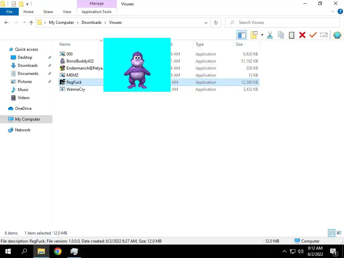Click the RegFuck file icon
This screenshot has height=258, width=344.
click(x=62, y=82)
